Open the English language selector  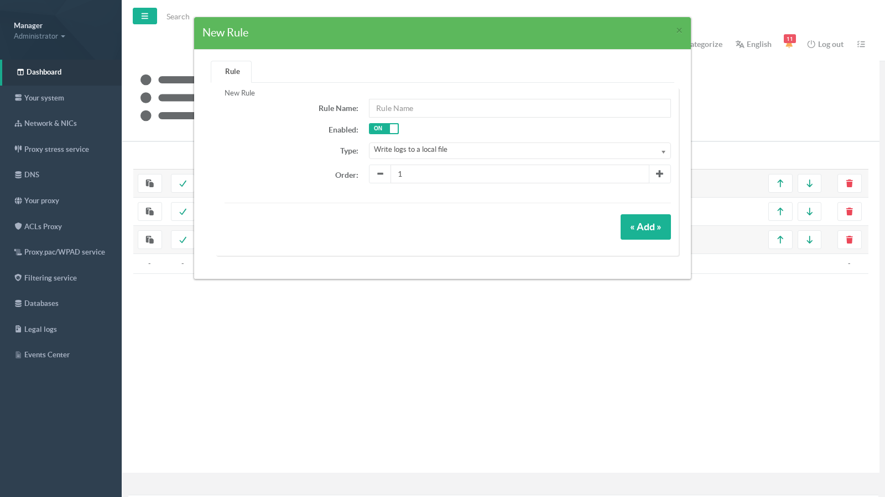753,44
